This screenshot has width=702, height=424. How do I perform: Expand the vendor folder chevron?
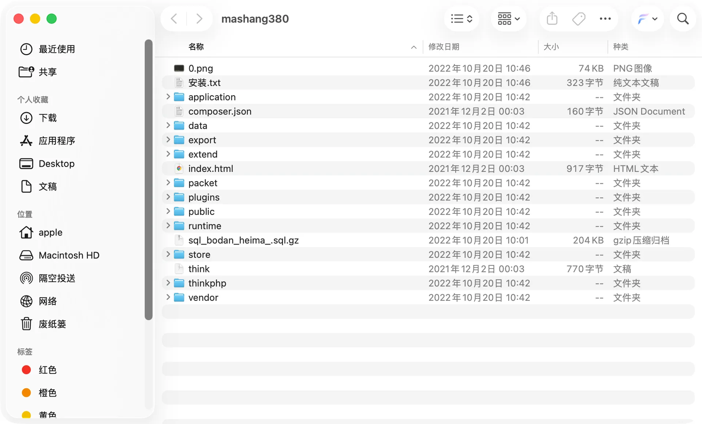[168, 297]
